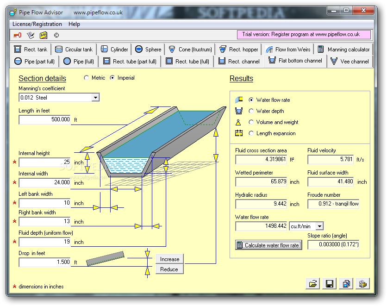387x306 pixels.
Task: Click Calculate water flow rate button
Action: (x=268, y=245)
